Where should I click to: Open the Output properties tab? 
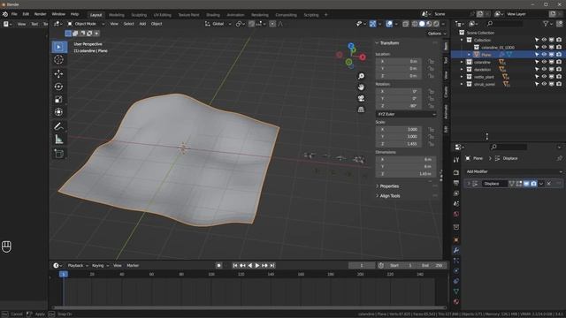point(456,183)
